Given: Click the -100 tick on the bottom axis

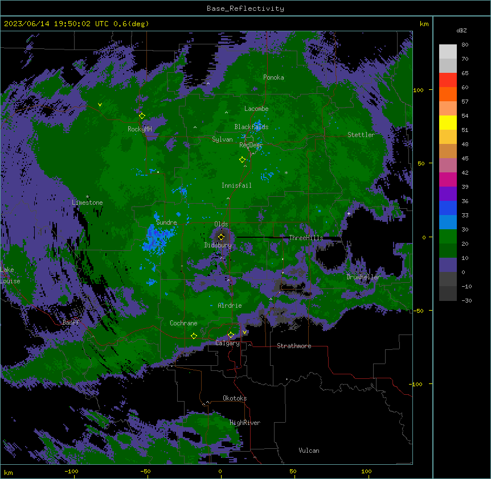Looking at the screenshot, I should (71, 472).
